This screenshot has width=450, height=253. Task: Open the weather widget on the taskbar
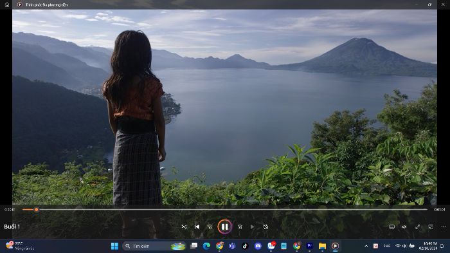(19, 246)
